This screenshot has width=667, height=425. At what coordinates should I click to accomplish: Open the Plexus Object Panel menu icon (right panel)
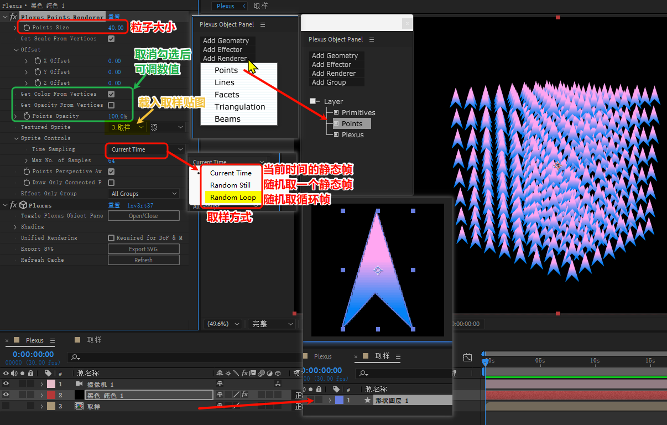click(372, 39)
